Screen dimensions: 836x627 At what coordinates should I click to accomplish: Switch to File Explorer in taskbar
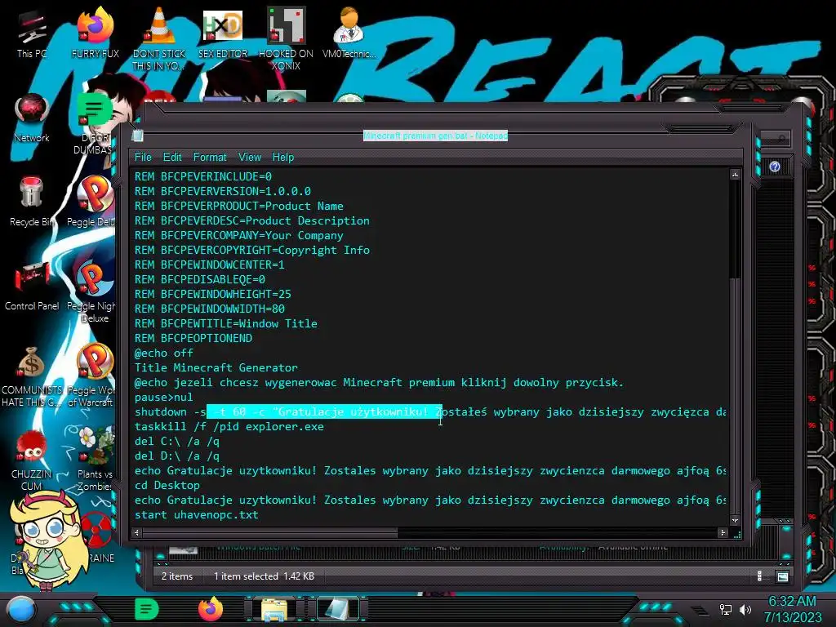pos(274,609)
